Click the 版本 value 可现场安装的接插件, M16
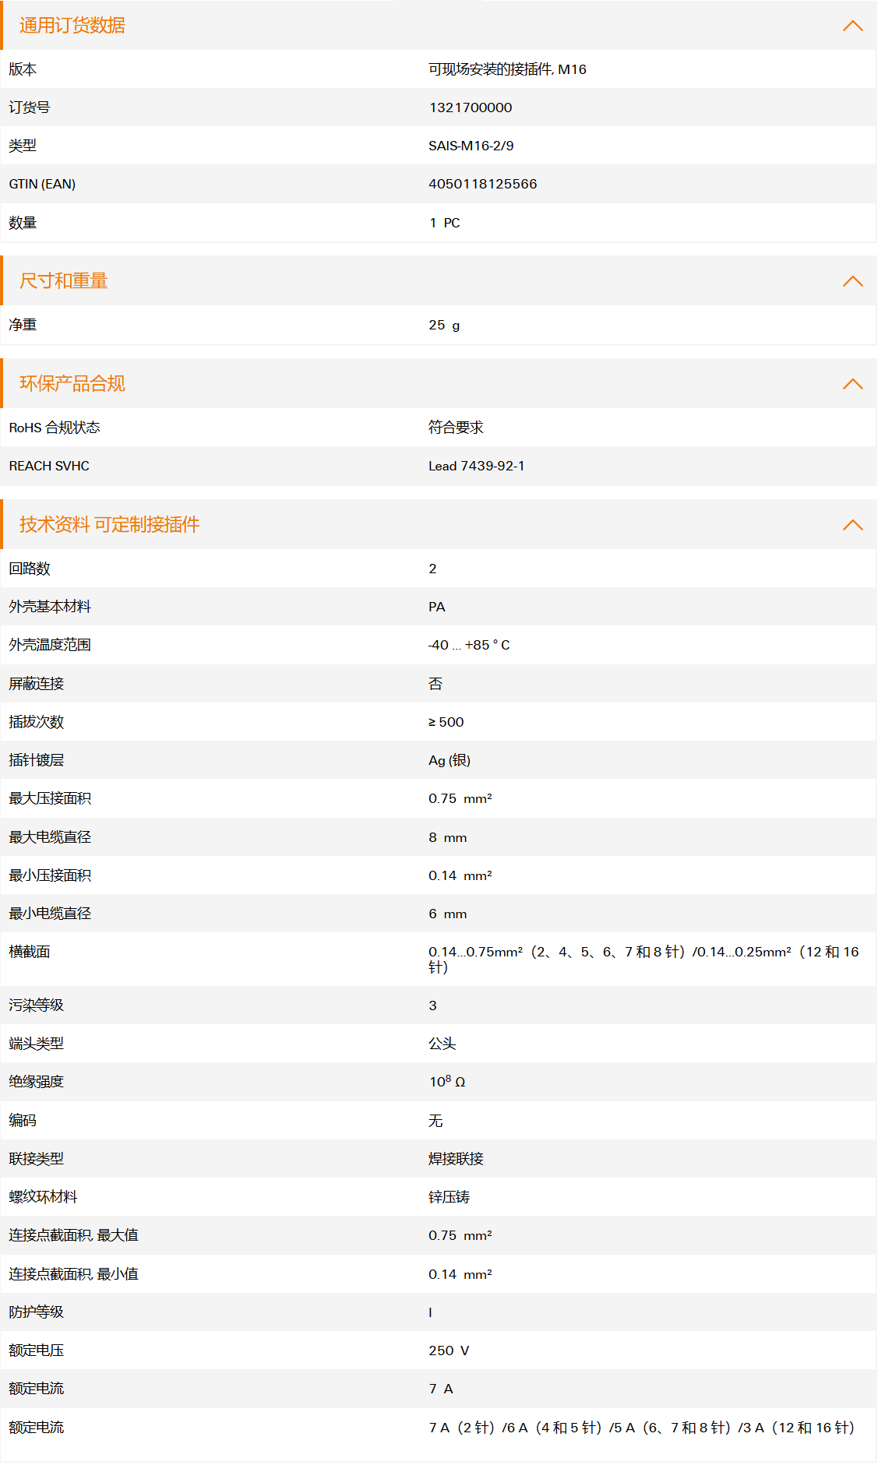The image size is (878, 1465). coord(507,69)
